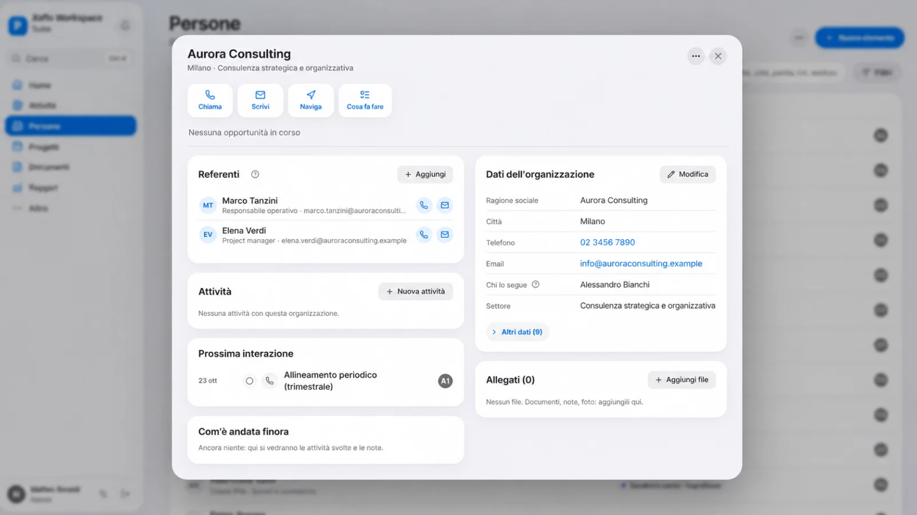Select the Naviga action button

click(311, 100)
